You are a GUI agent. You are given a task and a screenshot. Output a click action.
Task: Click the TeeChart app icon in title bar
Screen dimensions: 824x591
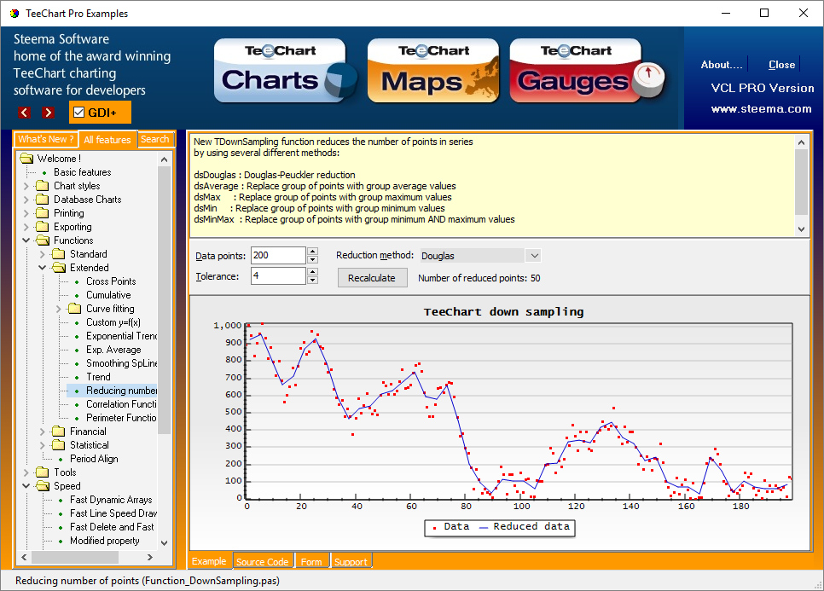[15, 13]
